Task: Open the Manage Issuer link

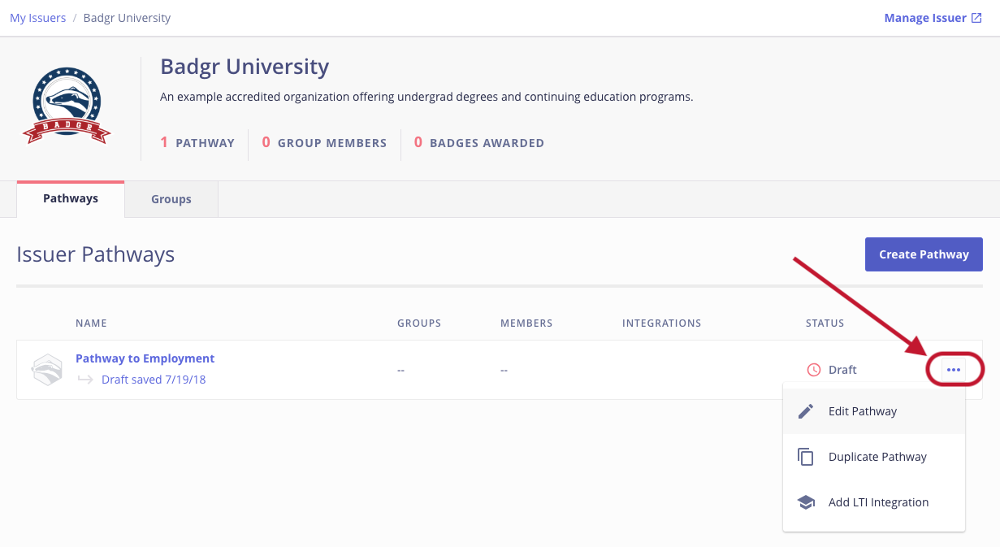Action: click(x=933, y=18)
